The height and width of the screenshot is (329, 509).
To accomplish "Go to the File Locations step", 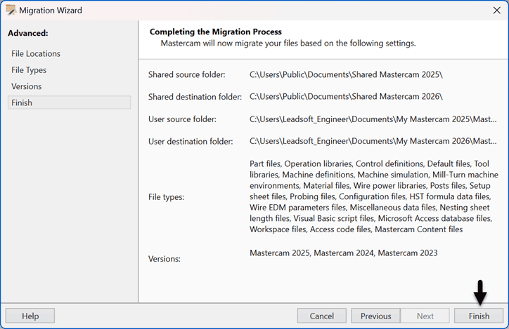I will [36, 53].
